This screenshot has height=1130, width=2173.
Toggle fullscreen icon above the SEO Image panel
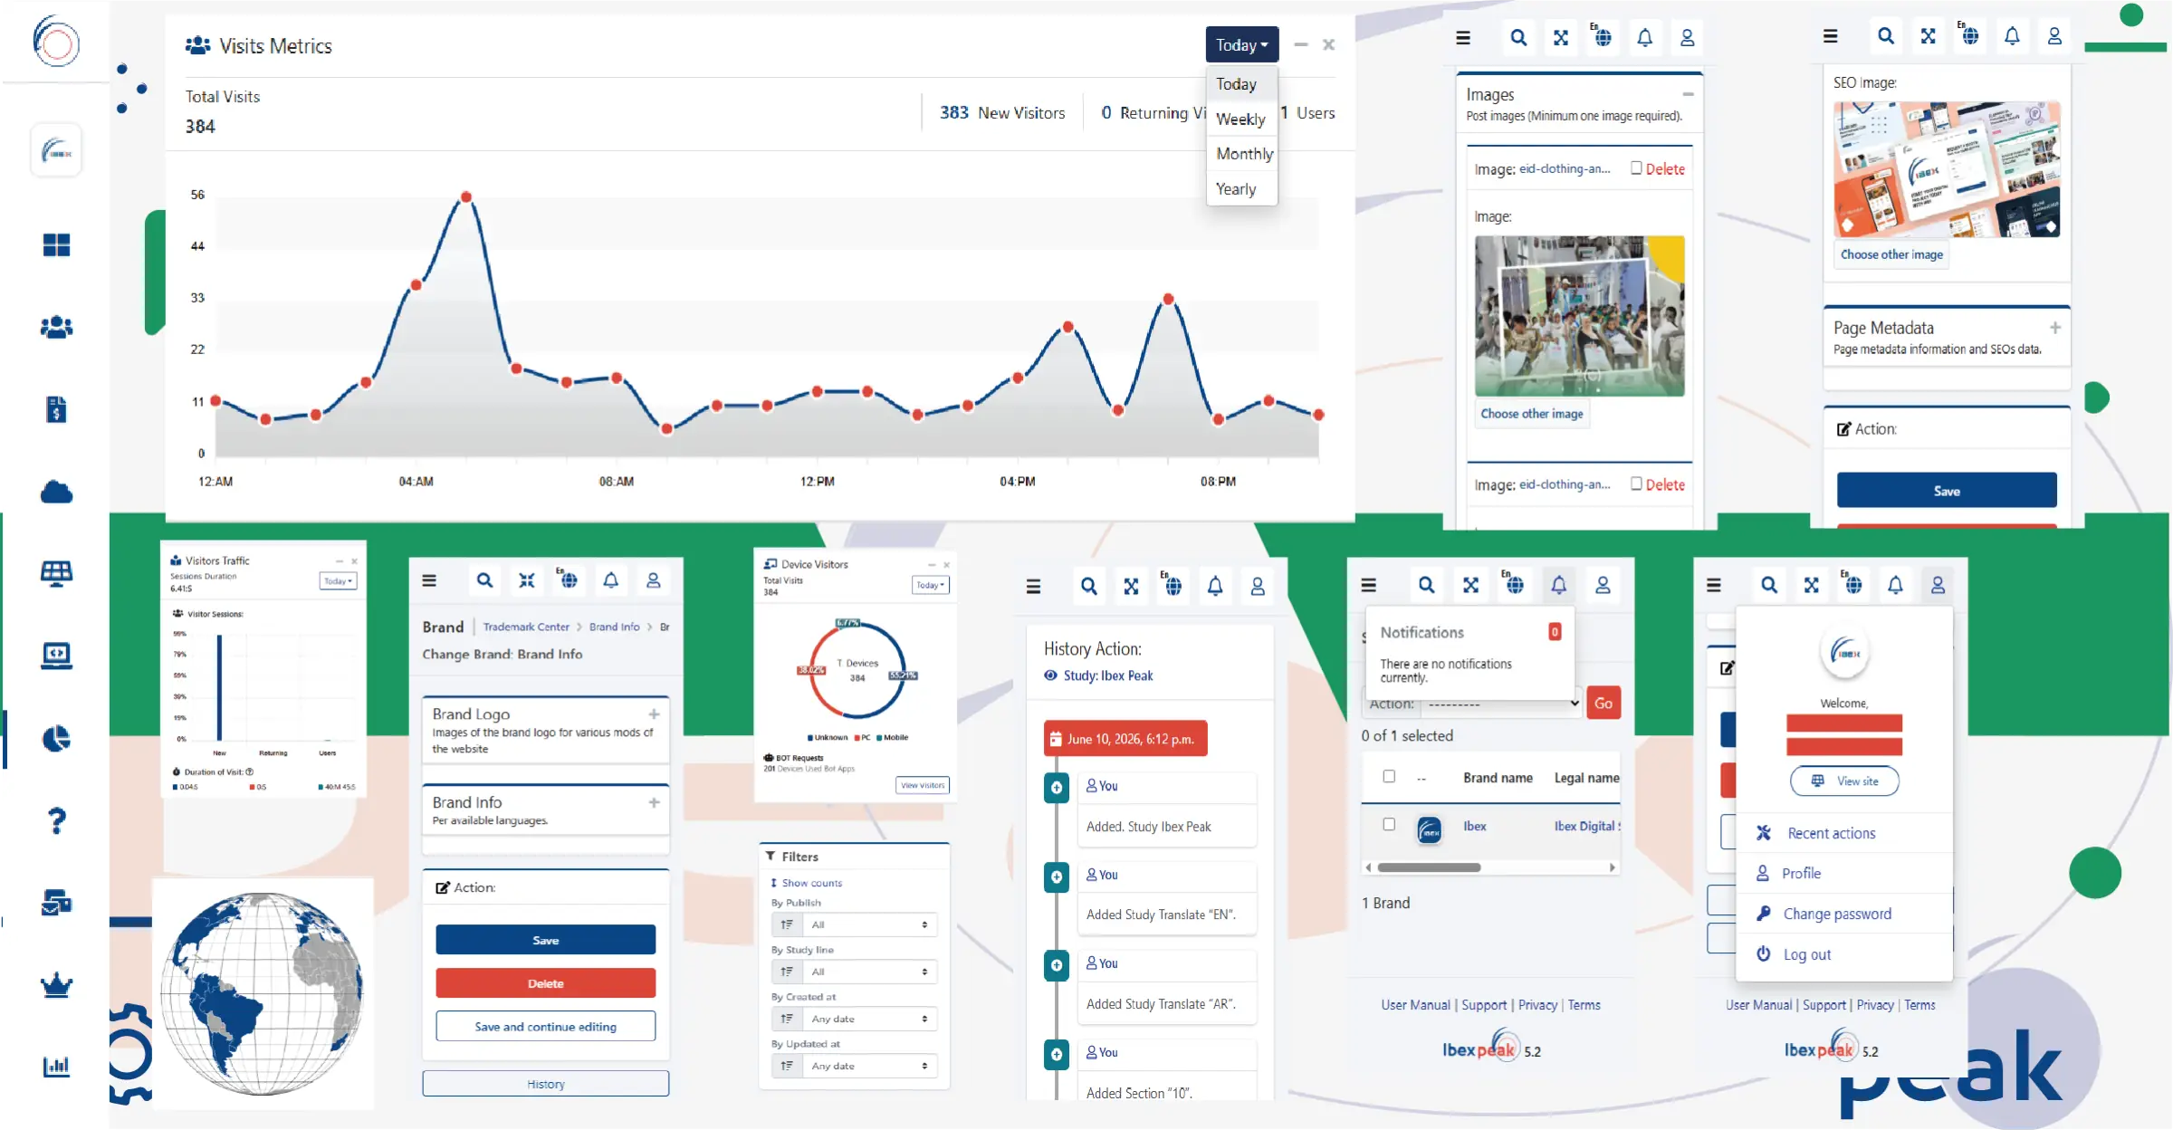point(1928,36)
